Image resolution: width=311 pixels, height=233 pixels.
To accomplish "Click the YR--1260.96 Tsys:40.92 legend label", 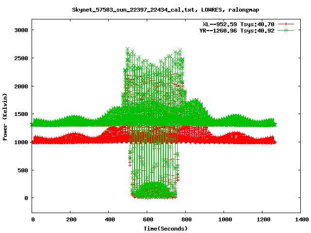I will pyautogui.click(x=237, y=31).
